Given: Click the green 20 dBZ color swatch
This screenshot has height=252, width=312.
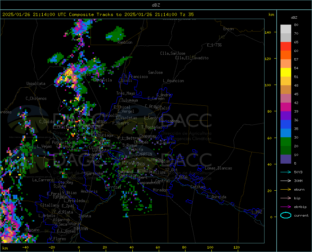Looking at the screenshot, I should pos(286,142).
